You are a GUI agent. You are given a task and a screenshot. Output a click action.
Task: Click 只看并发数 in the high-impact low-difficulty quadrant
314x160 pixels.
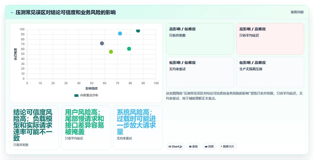177,35
